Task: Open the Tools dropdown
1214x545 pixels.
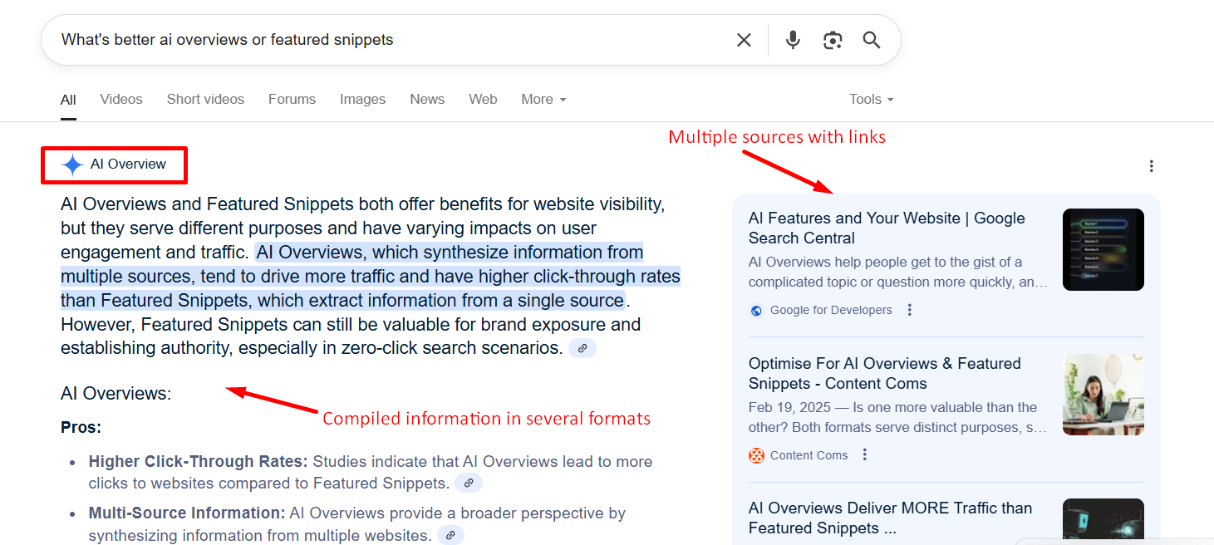Action: pos(871,99)
